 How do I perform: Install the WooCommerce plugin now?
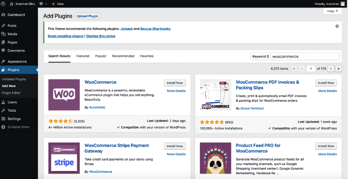click(x=175, y=83)
